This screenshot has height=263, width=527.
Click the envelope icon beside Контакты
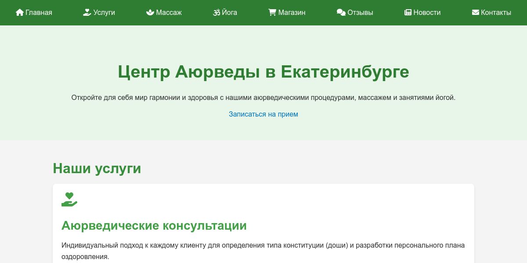click(476, 13)
